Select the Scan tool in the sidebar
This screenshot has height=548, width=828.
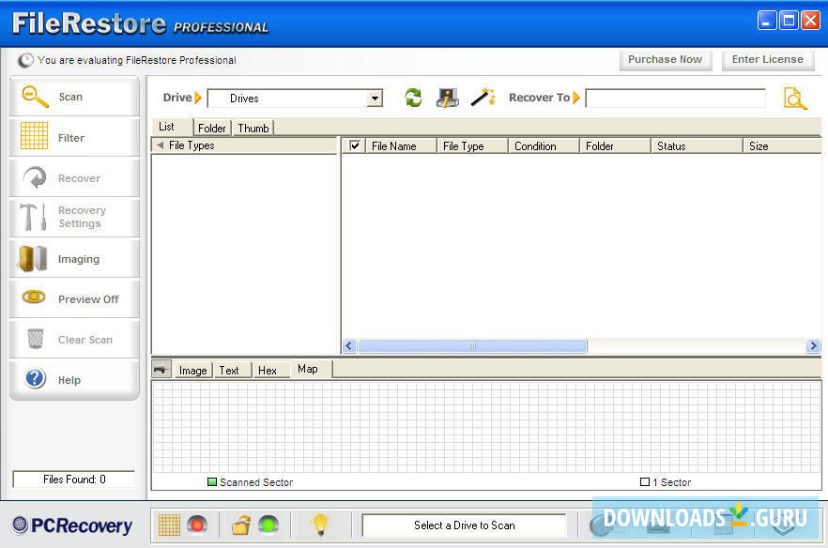74,97
